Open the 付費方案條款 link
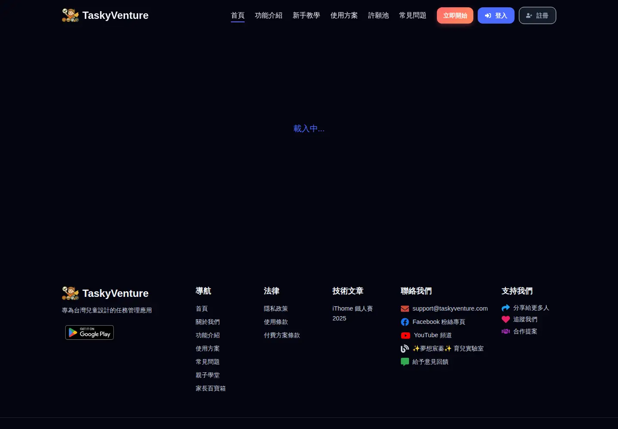Screen dimensions: 618x429 click(x=282, y=335)
